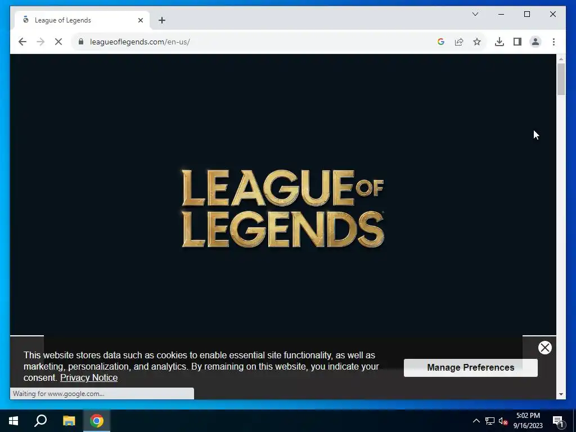
Task: View site information via the lock icon
Action: click(81, 42)
